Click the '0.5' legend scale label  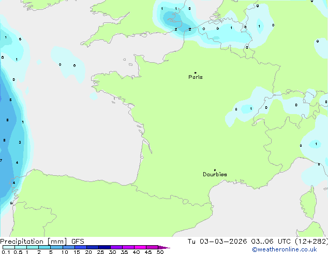18,252
